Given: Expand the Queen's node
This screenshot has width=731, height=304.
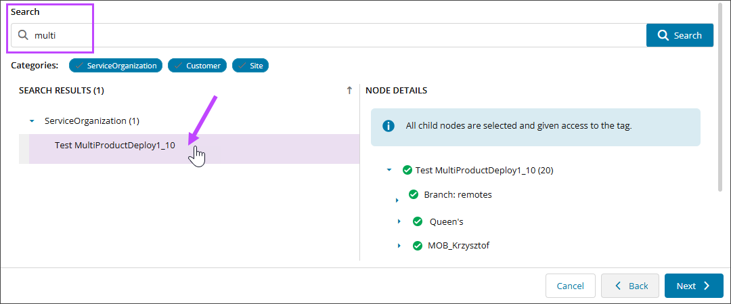Looking at the screenshot, I should pos(399,221).
